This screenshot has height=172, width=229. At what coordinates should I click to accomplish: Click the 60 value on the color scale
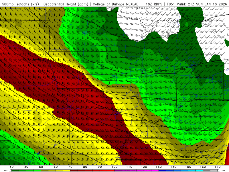[x=56, y=167]
